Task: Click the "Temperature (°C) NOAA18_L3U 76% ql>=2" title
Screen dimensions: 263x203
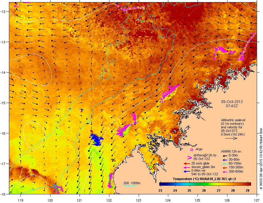Action: click(204, 179)
